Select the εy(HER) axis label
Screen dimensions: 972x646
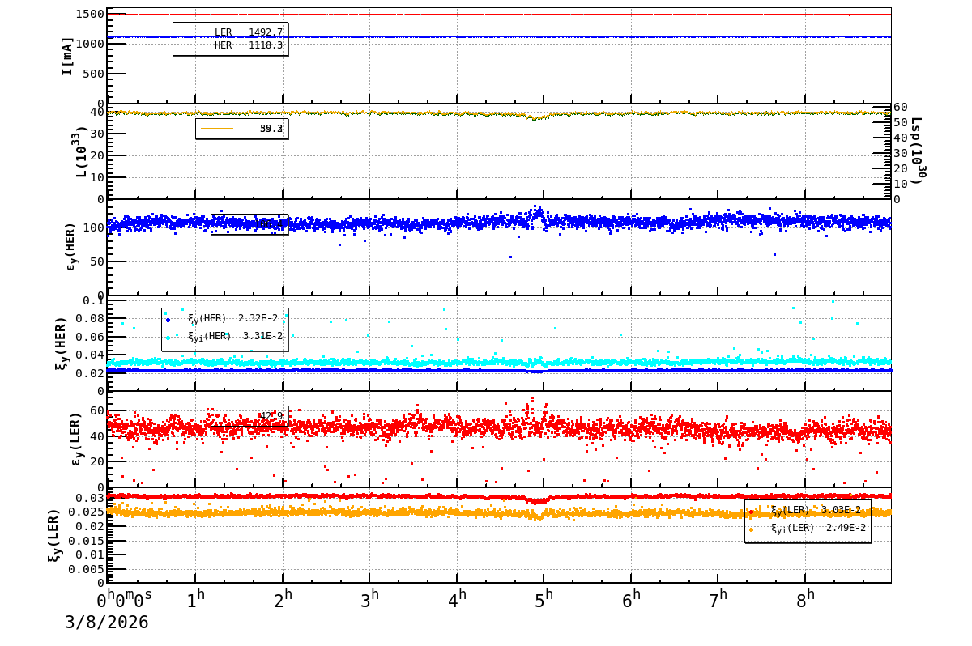point(70,246)
